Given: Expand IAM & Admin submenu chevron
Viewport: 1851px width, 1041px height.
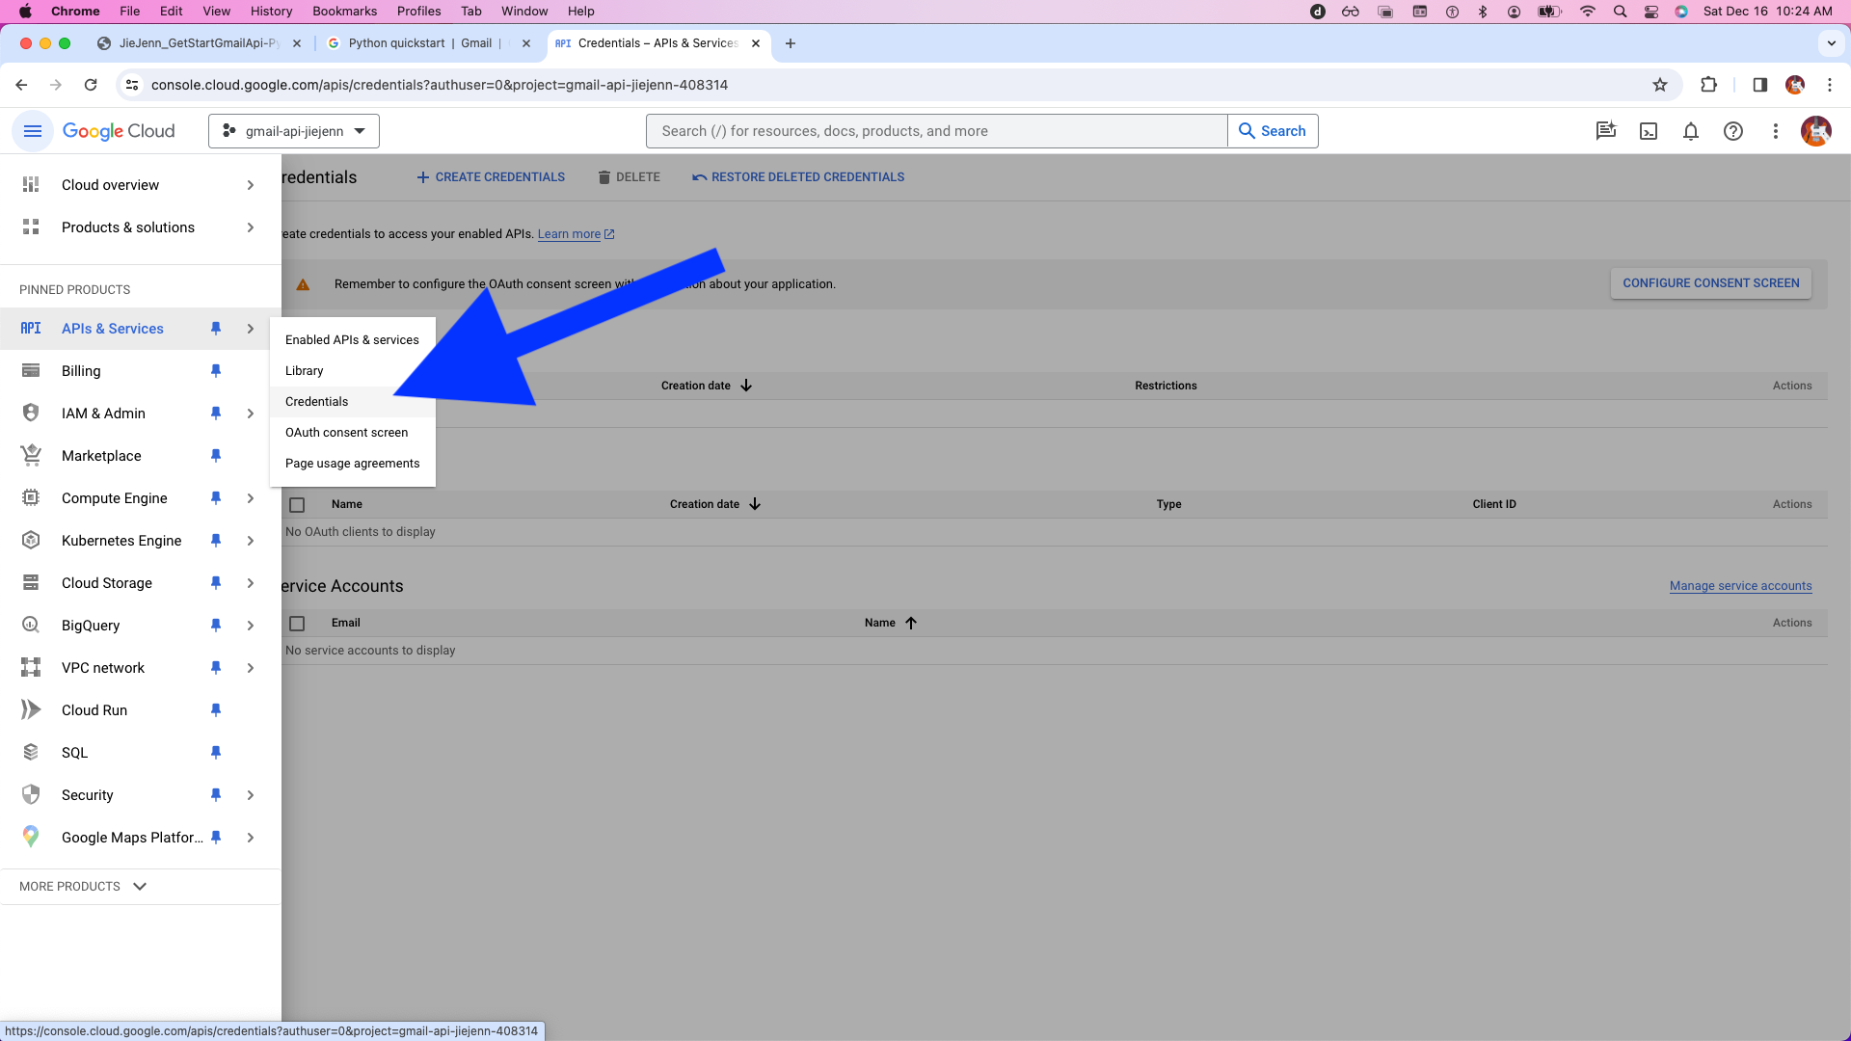Looking at the screenshot, I should 251,414.
